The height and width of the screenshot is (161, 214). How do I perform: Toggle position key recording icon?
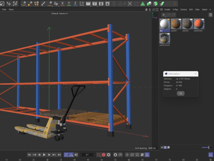click(127, 155)
